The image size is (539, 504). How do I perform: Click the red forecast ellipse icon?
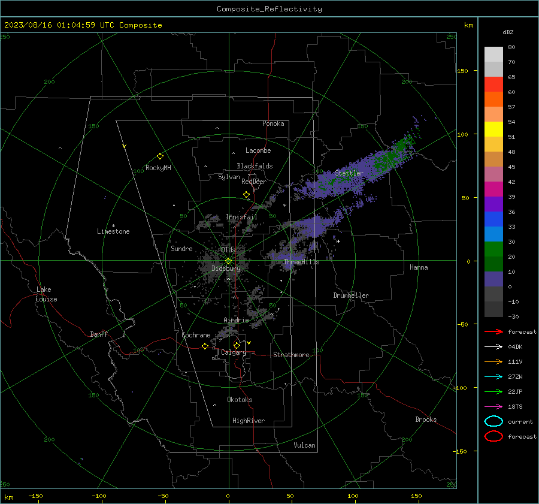[x=493, y=436]
